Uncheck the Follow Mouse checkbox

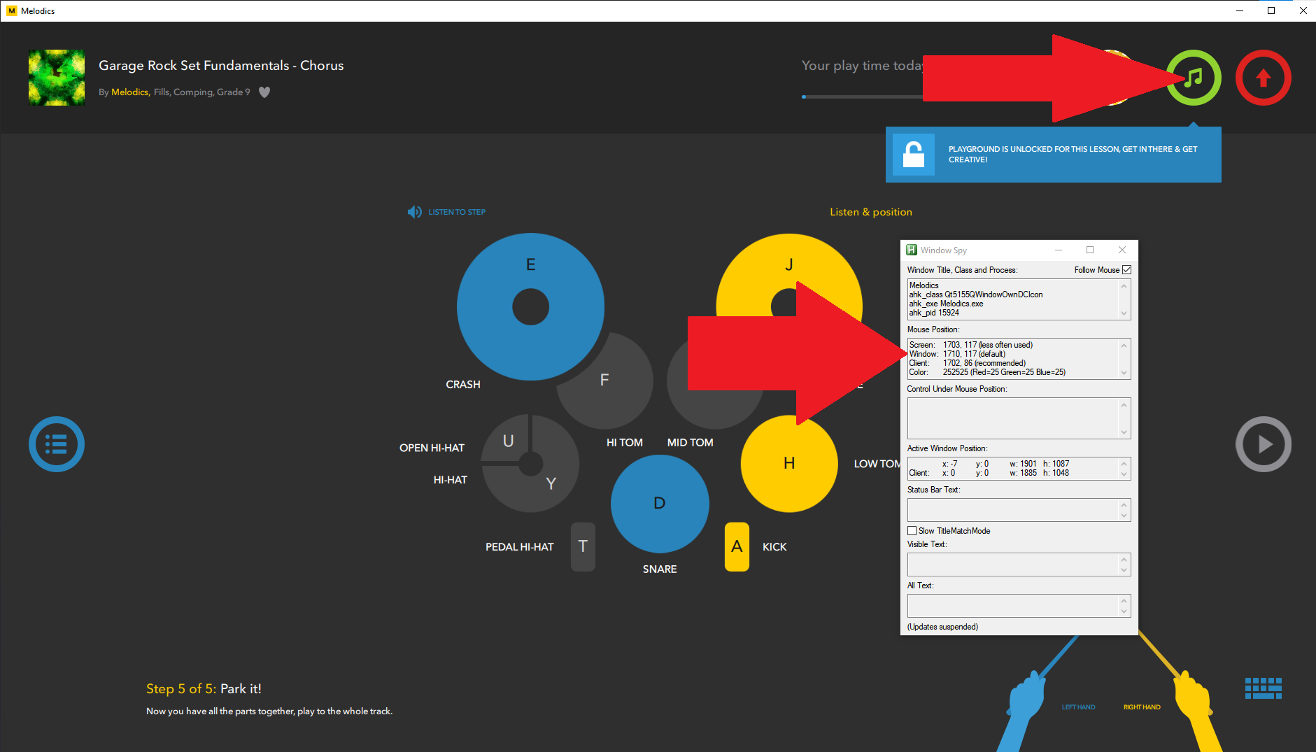click(1126, 270)
